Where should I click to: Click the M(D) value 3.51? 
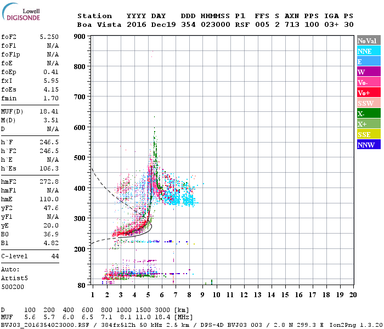tap(51, 121)
